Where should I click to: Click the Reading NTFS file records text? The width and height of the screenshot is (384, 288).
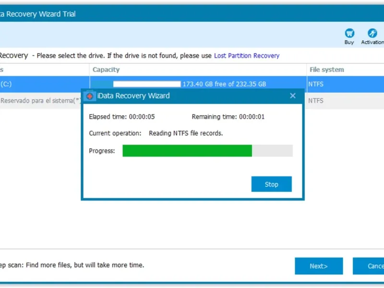click(186, 133)
